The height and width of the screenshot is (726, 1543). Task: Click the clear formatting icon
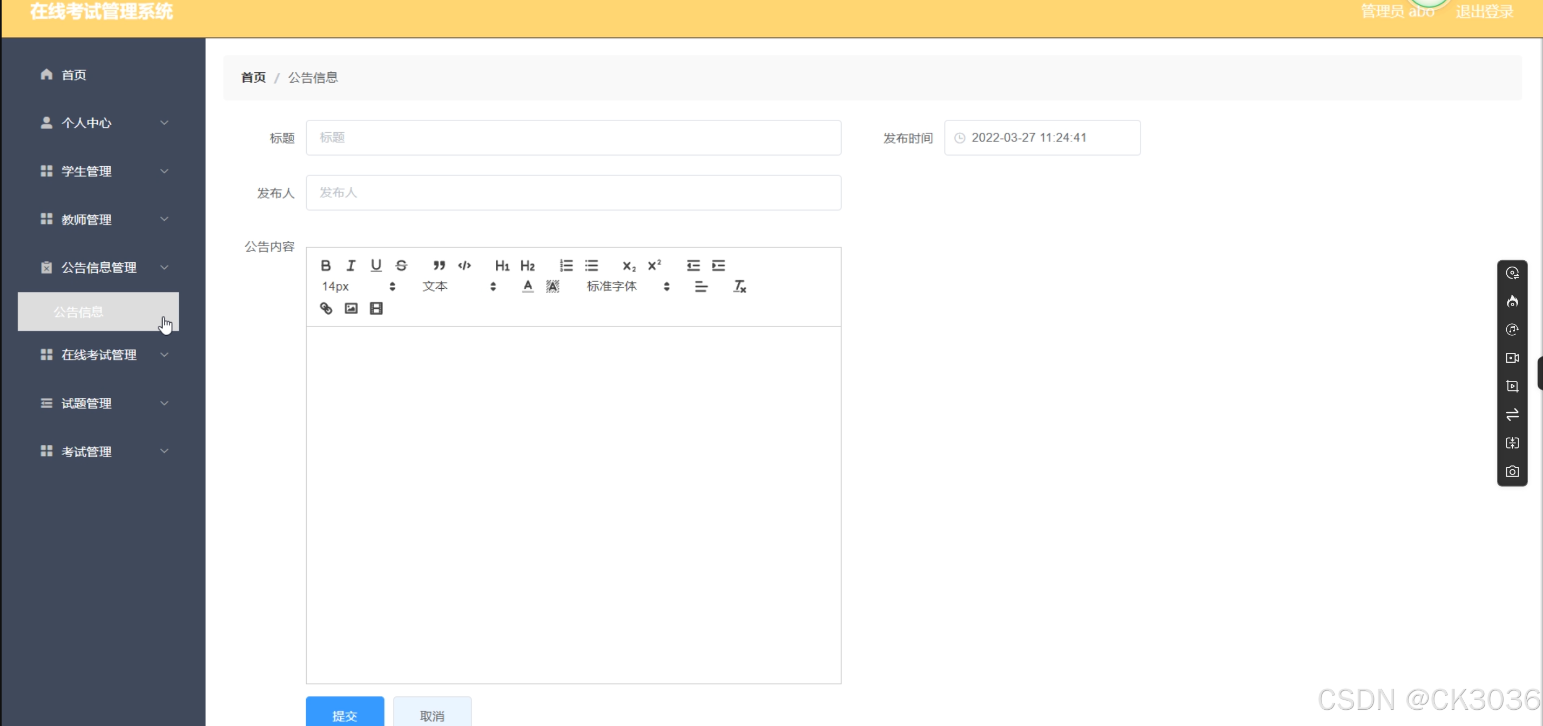[x=740, y=287]
